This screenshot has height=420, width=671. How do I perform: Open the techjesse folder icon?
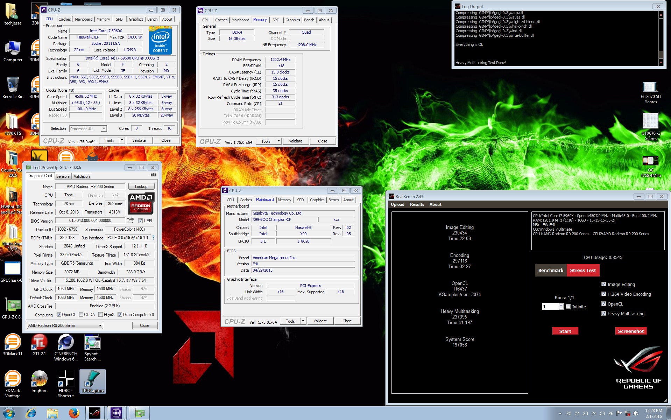[x=13, y=14]
